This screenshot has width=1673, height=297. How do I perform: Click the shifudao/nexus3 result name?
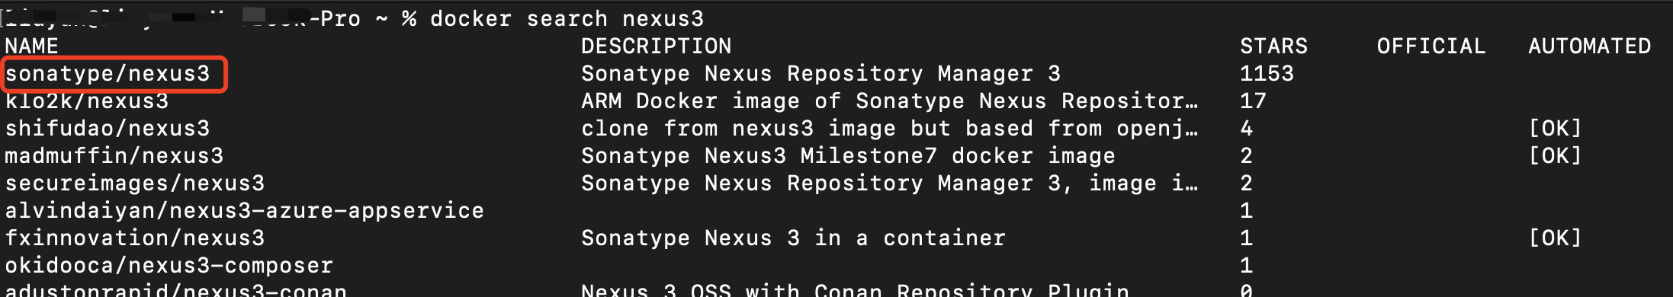click(x=107, y=129)
